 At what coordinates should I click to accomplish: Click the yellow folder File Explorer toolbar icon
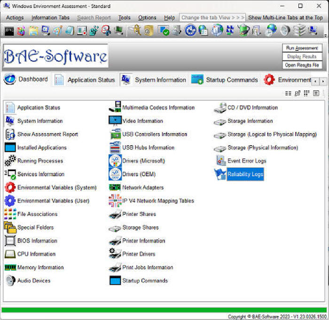(33, 31)
